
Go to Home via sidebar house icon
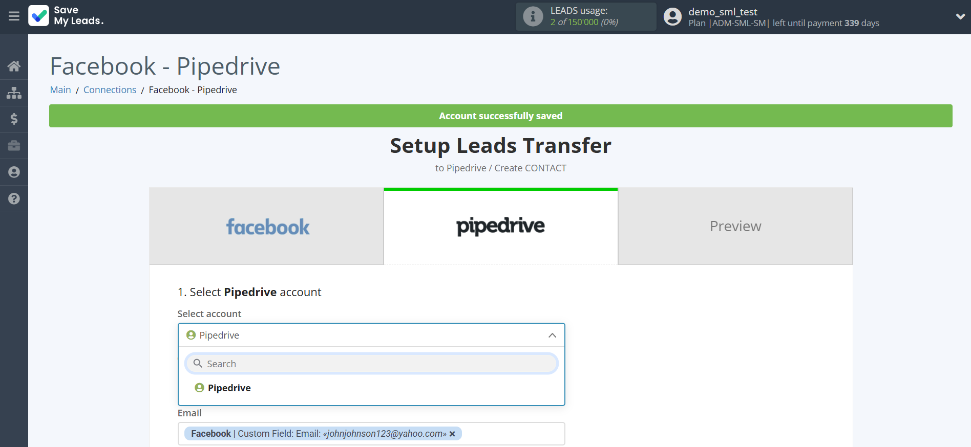click(x=14, y=66)
